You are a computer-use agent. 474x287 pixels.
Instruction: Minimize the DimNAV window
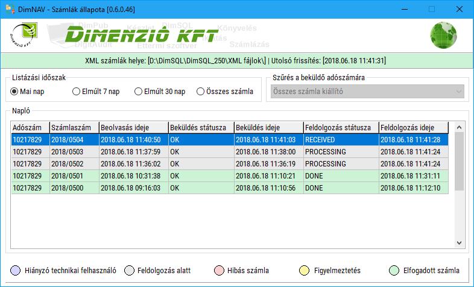pos(405,9)
